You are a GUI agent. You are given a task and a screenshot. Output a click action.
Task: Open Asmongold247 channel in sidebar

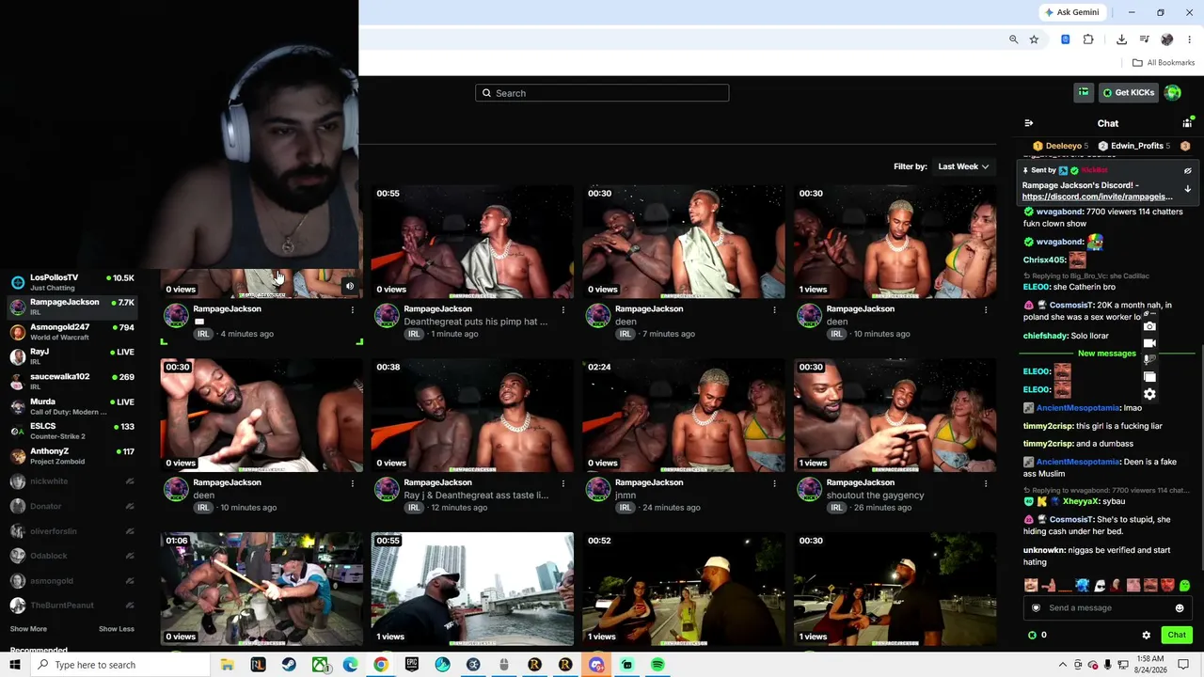(x=72, y=331)
